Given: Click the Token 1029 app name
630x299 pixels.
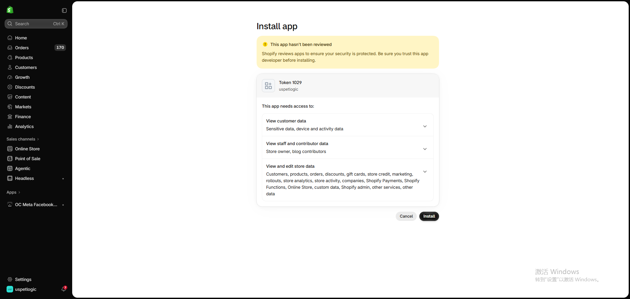Looking at the screenshot, I should (290, 82).
